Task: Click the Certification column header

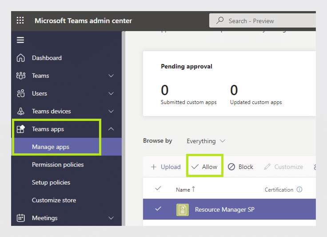Action: coord(279,189)
